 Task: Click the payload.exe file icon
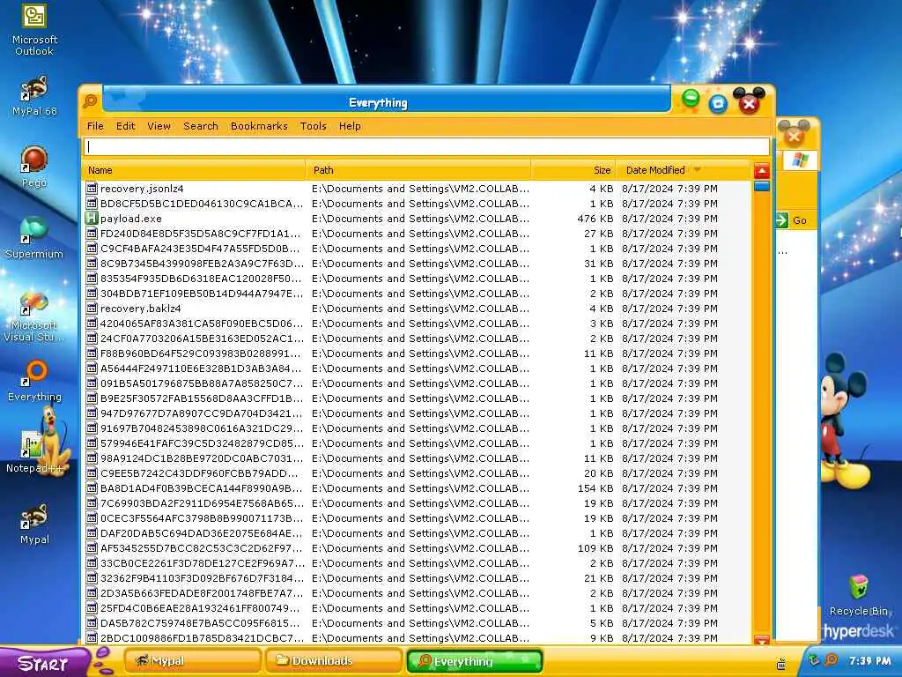[x=92, y=219]
